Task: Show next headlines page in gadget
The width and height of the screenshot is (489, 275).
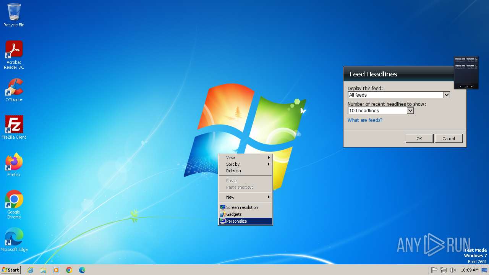Action: (472, 87)
